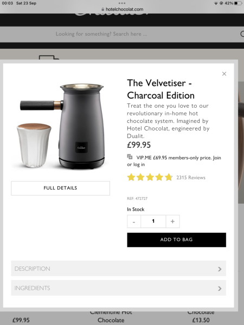
Task: Close the product quick view popup
Action: tap(224, 74)
